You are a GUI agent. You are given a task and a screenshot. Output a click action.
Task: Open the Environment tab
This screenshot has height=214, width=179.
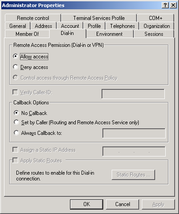[109, 34]
